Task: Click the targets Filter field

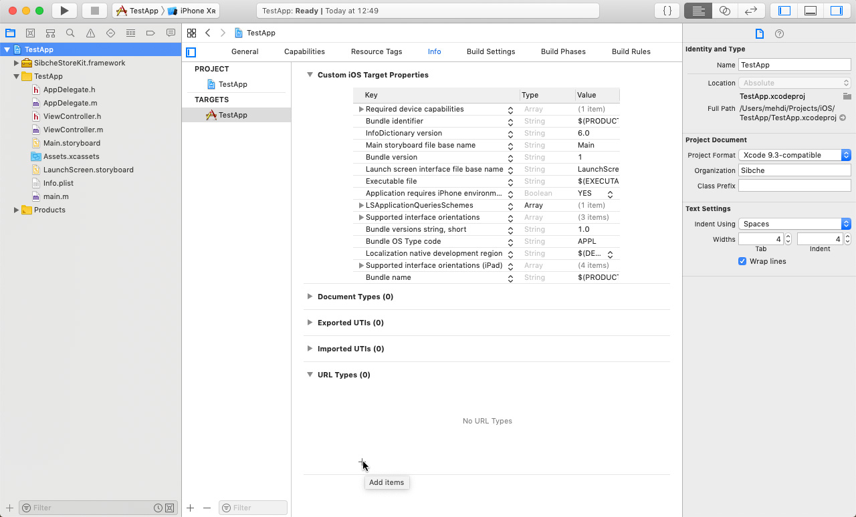Action: pyautogui.click(x=253, y=508)
